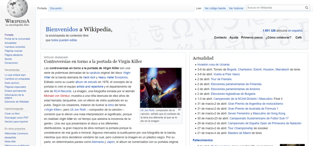The height and width of the screenshot is (146, 313).
Task: Go to Página aleatoria
Action: pyautogui.click(x=13, y=55)
